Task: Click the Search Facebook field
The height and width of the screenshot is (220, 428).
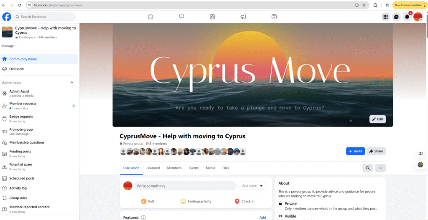Action: point(44,17)
